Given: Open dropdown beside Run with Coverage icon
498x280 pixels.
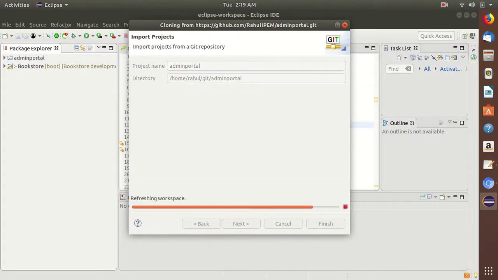Looking at the screenshot, I should [106, 36].
